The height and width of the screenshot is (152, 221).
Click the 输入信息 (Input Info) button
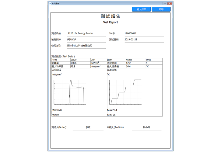pyautogui.click(x=142, y=9)
